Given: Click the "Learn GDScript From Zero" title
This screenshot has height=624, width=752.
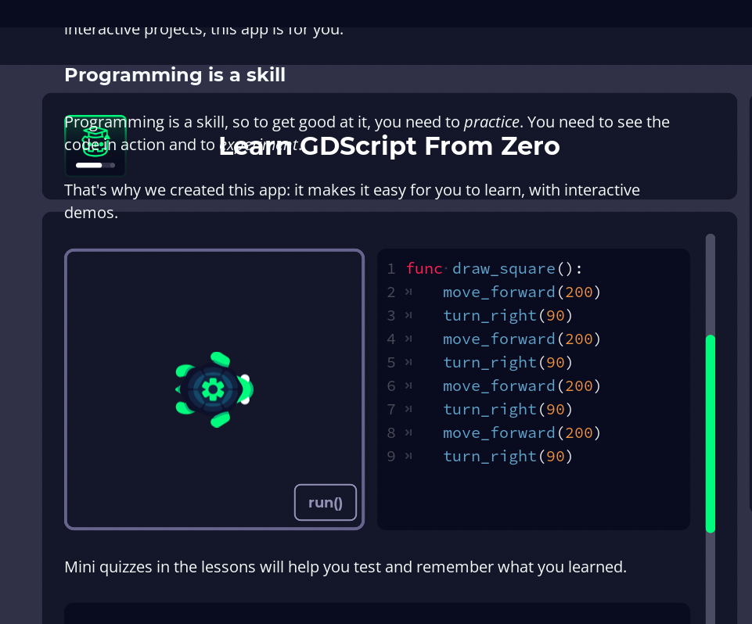Looking at the screenshot, I should [390, 145].
